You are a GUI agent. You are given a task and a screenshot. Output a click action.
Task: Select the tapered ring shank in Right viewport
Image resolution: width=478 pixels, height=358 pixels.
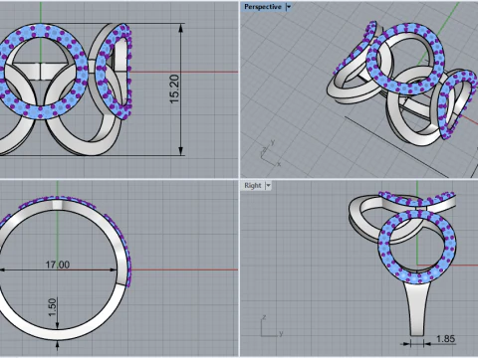click(417, 308)
